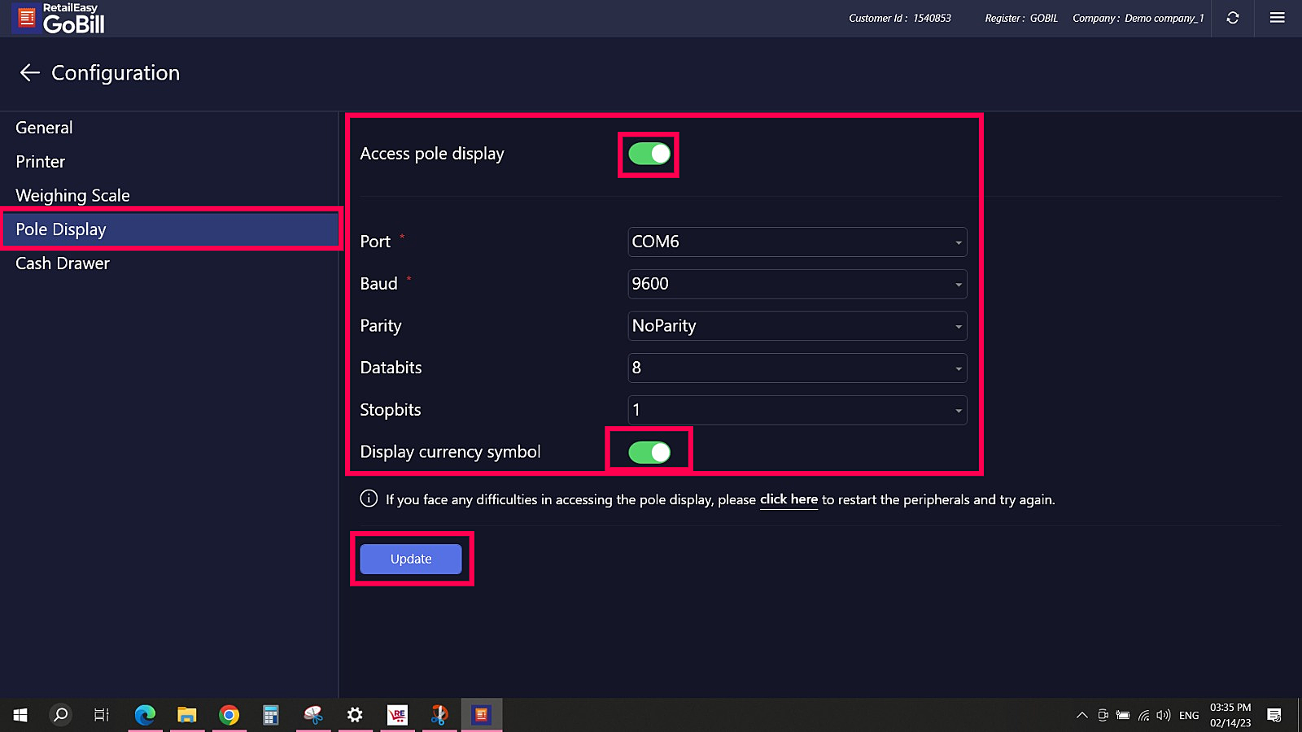This screenshot has height=732, width=1302.
Task: Open the hamburger menu
Action: (1278, 18)
